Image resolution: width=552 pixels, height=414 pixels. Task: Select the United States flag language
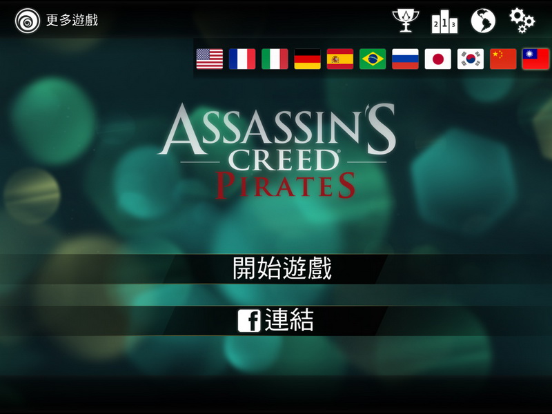210,59
